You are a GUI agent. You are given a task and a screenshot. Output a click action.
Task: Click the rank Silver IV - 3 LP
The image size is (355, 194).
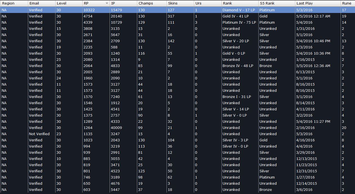[235, 140]
